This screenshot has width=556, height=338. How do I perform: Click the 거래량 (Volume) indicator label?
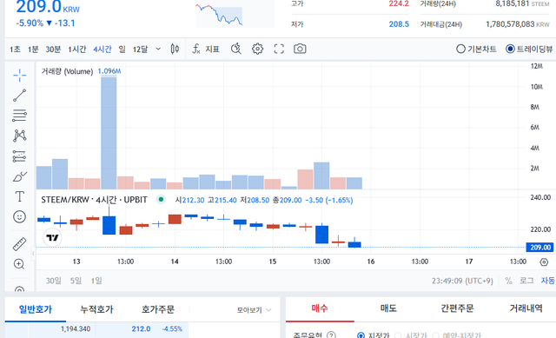coord(67,71)
